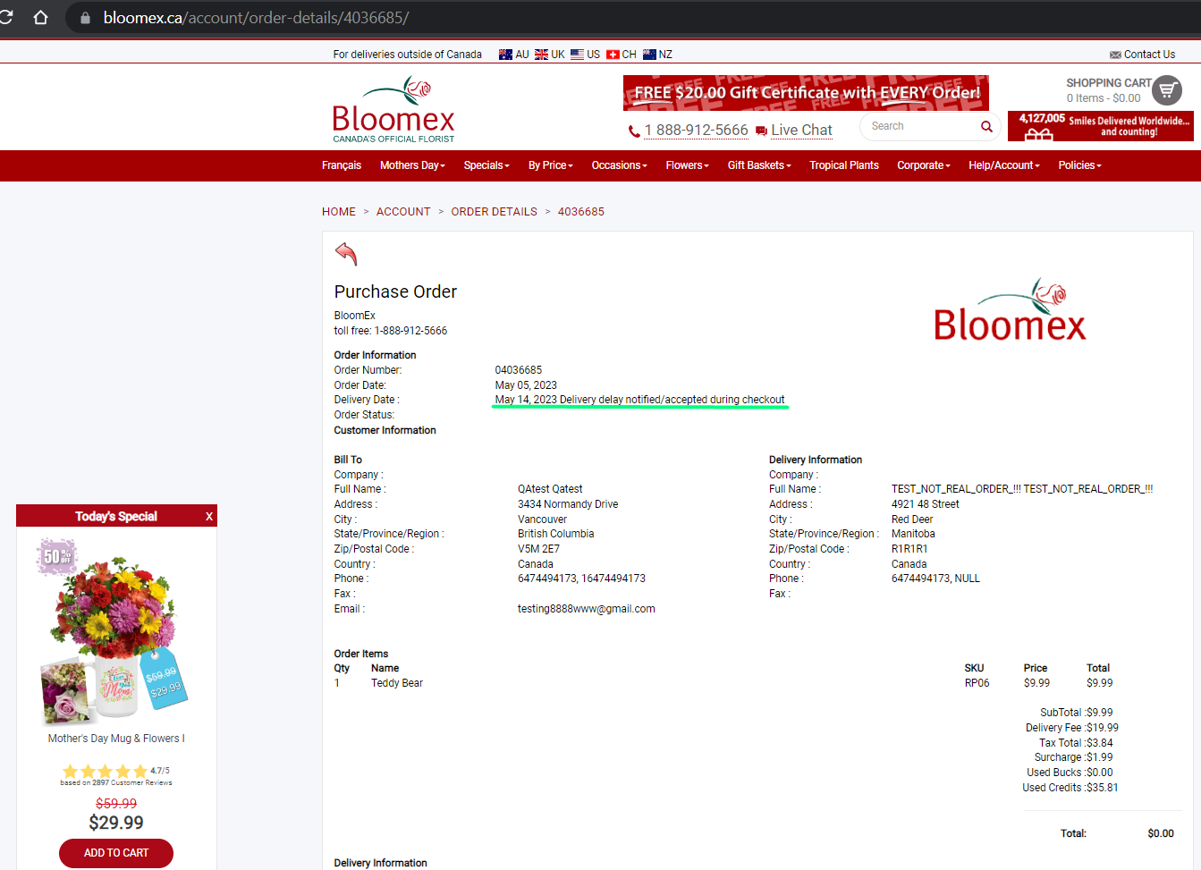This screenshot has height=870, width=1201.
Task: Open the Tropical Plants menu item
Action: pos(844,165)
